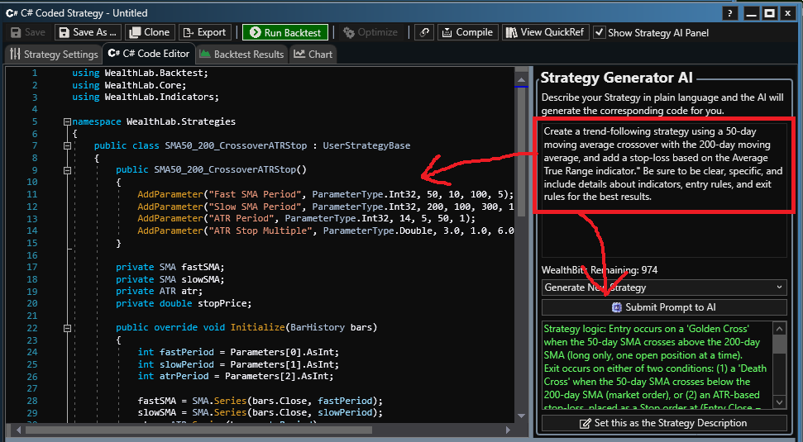Click the Optimize button
Image resolution: width=803 pixels, height=442 pixels.
370,32
